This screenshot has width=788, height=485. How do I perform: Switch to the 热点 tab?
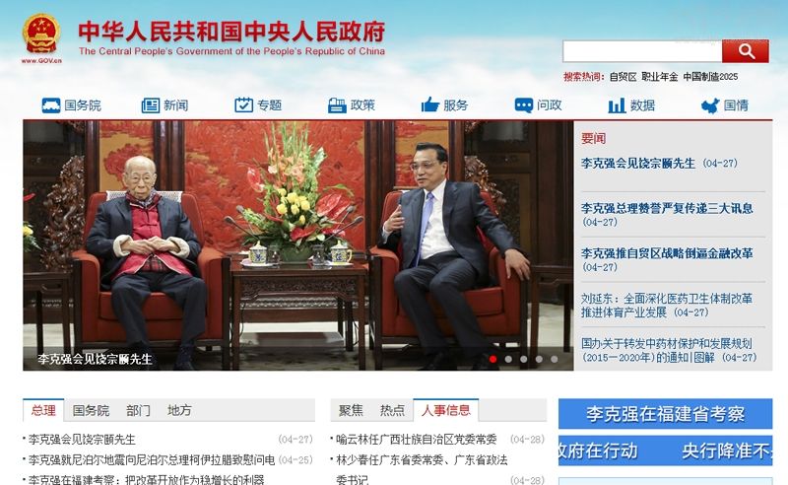pyautogui.click(x=392, y=410)
